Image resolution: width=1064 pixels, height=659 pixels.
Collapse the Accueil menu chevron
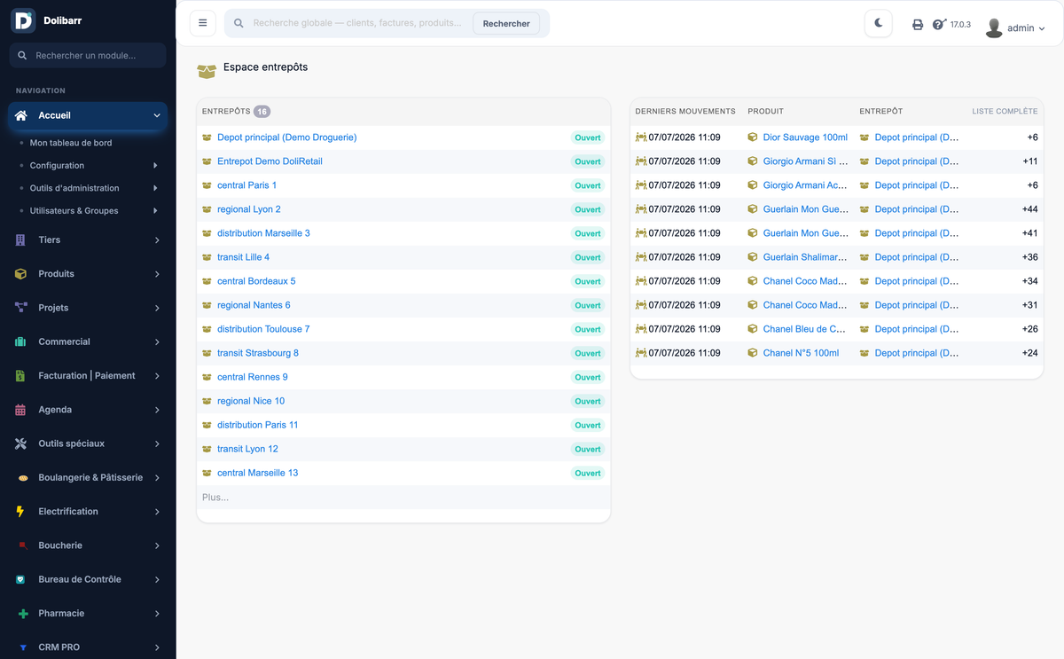pyautogui.click(x=157, y=115)
